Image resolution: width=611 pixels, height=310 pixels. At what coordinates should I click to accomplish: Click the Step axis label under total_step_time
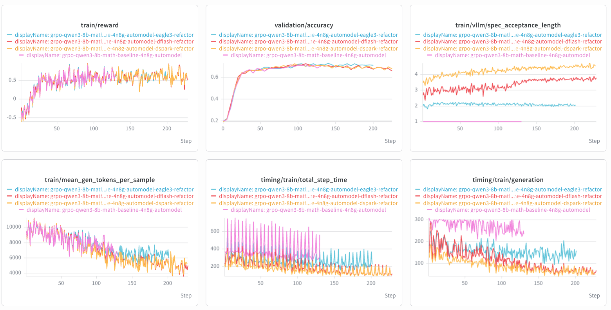click(x=390, y=296)
